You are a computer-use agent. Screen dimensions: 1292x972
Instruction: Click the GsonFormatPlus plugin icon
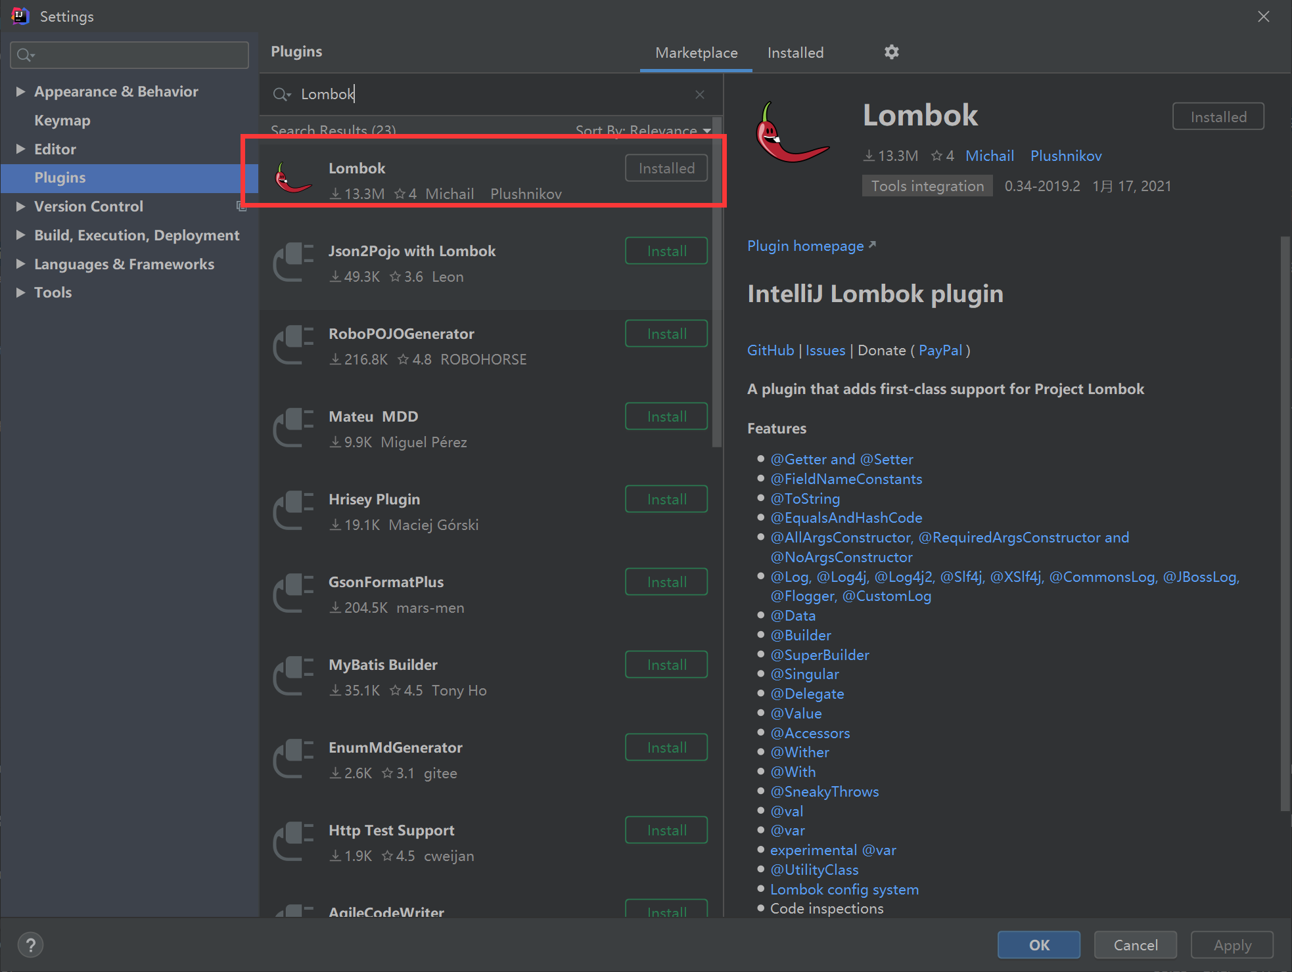click(295, 593)
